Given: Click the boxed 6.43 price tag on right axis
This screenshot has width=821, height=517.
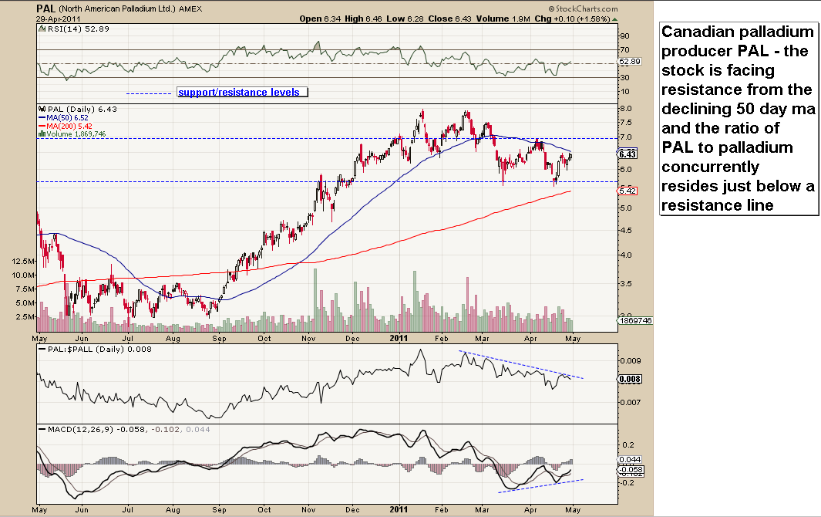Looking at the screenshot, I should point(628,154).
